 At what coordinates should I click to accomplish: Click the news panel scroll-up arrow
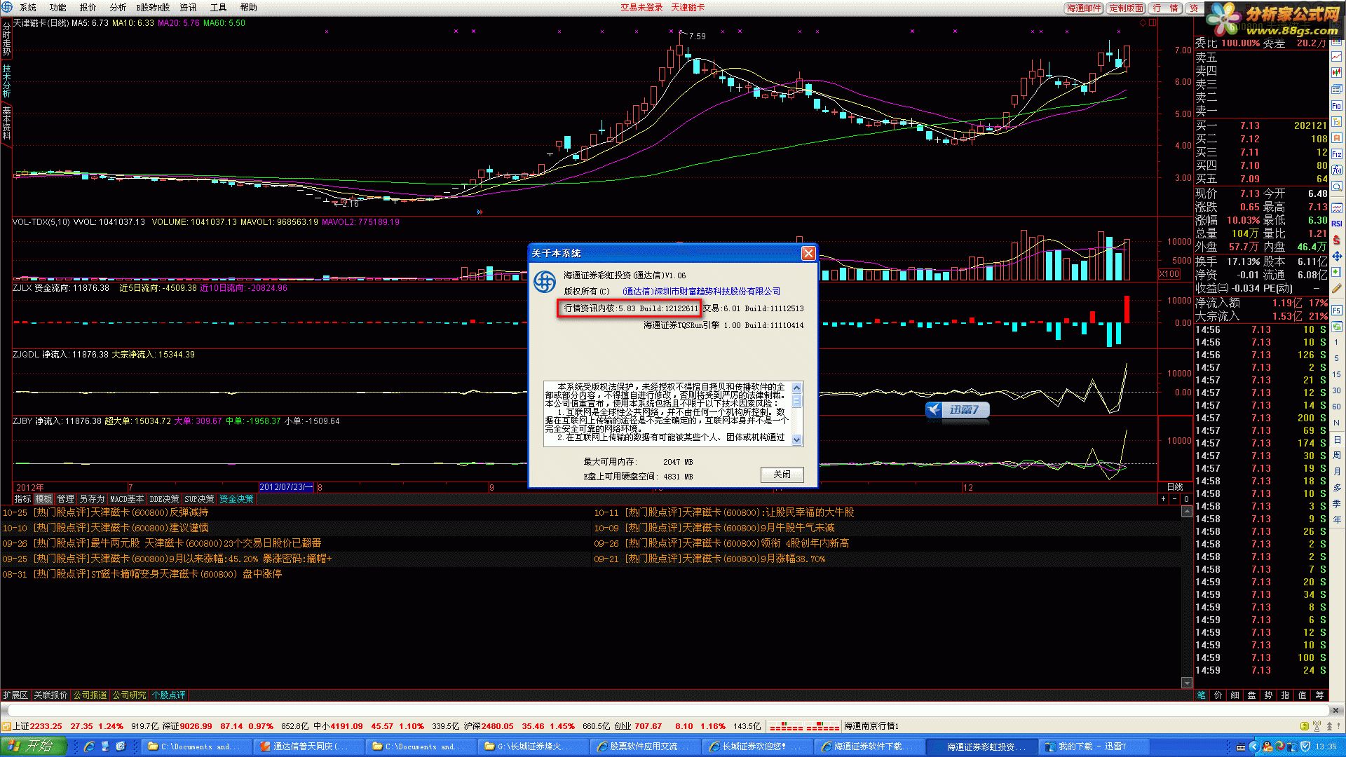1186,512
